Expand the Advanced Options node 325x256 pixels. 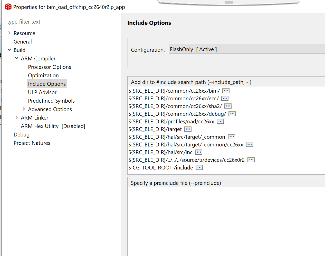(x=24, y=109)
